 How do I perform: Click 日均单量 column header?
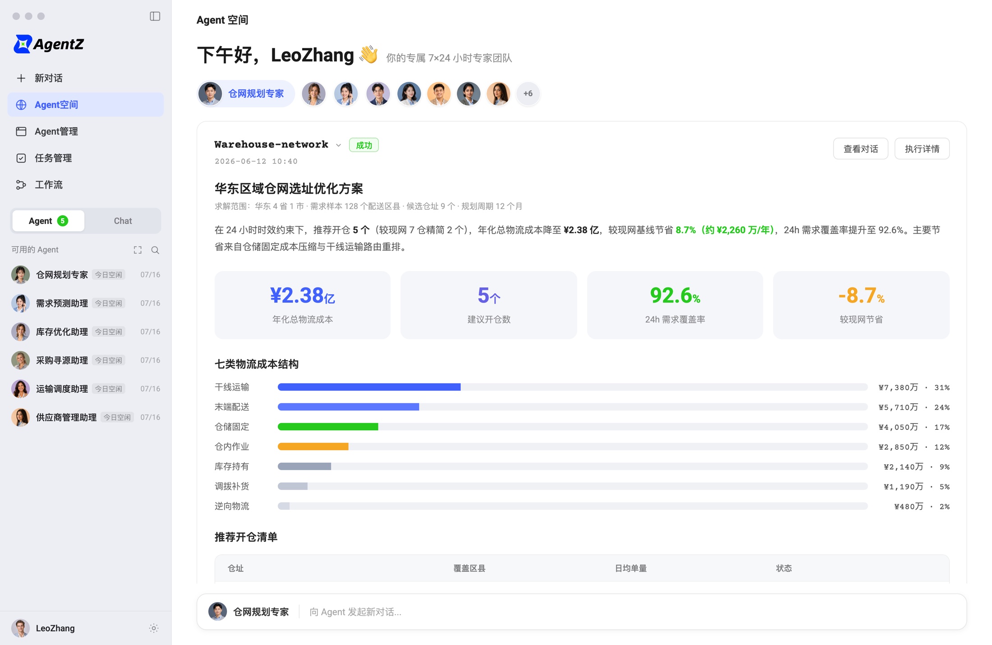[630, 568]
